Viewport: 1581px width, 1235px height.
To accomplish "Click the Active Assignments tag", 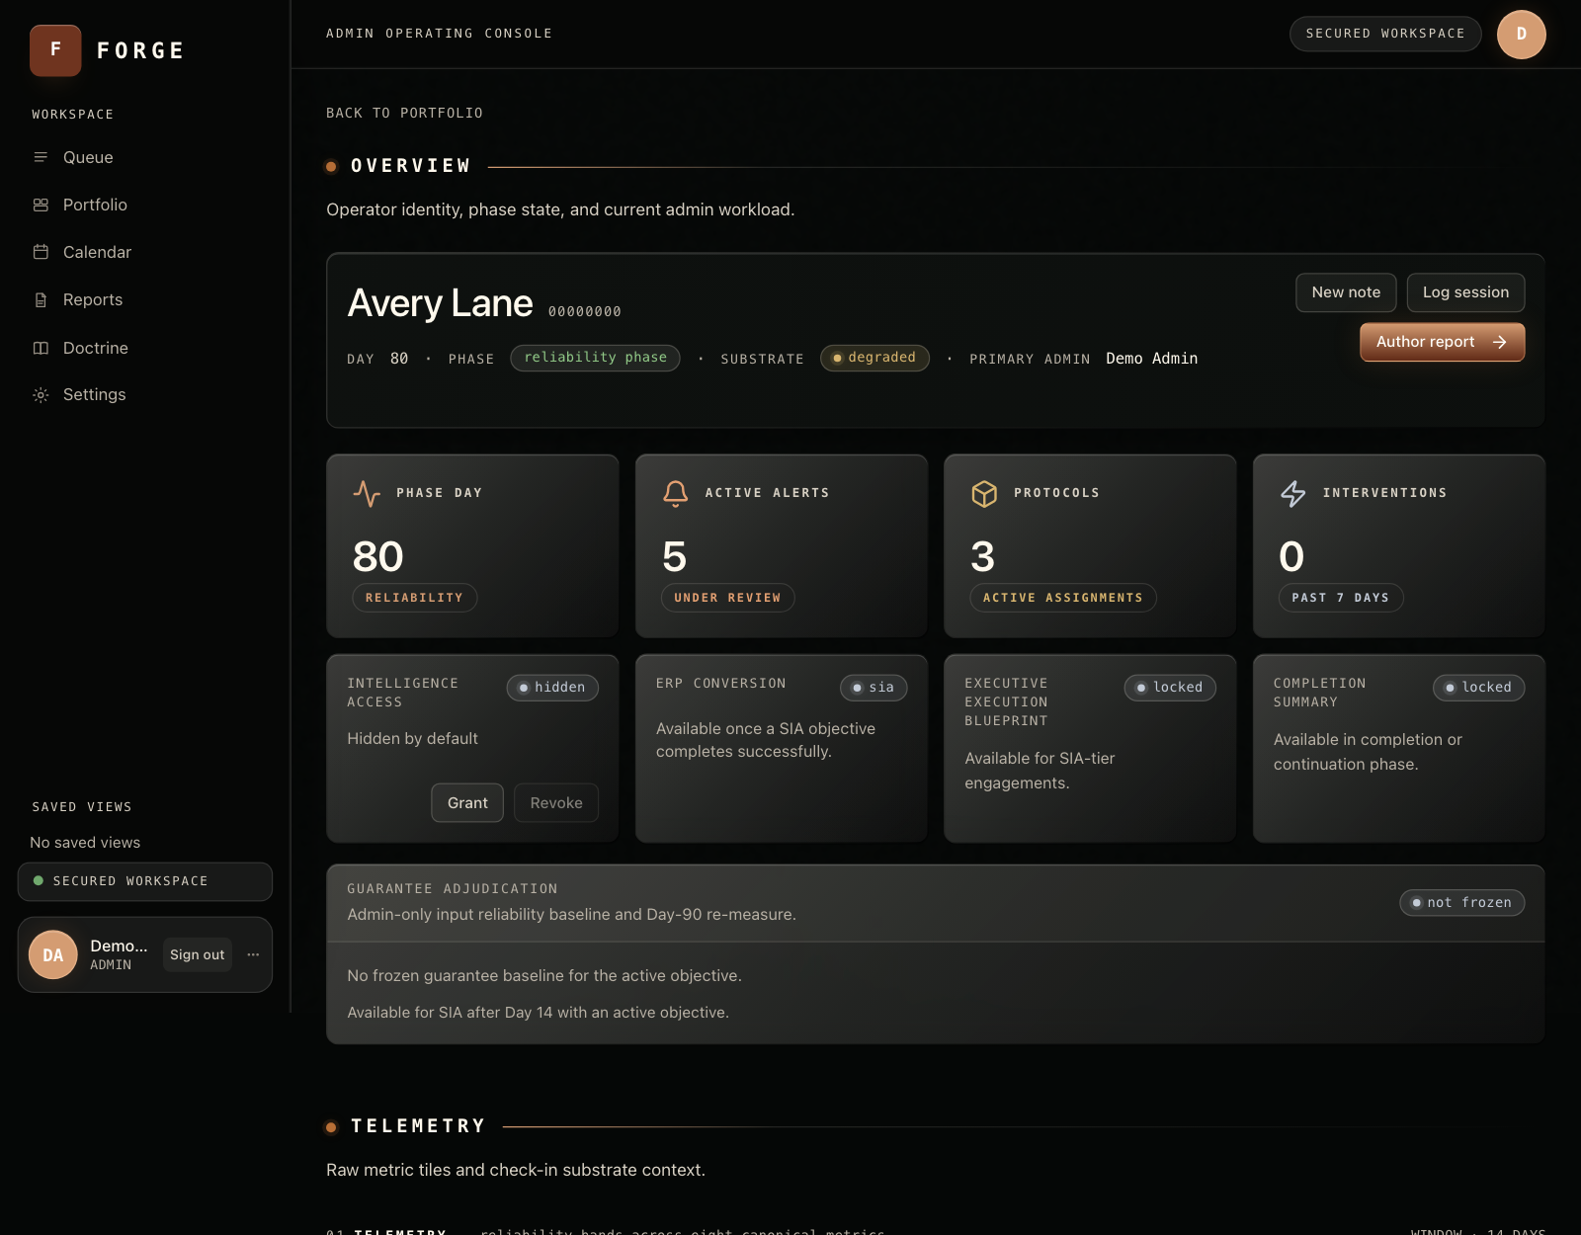I will (x=1063, y=598).
